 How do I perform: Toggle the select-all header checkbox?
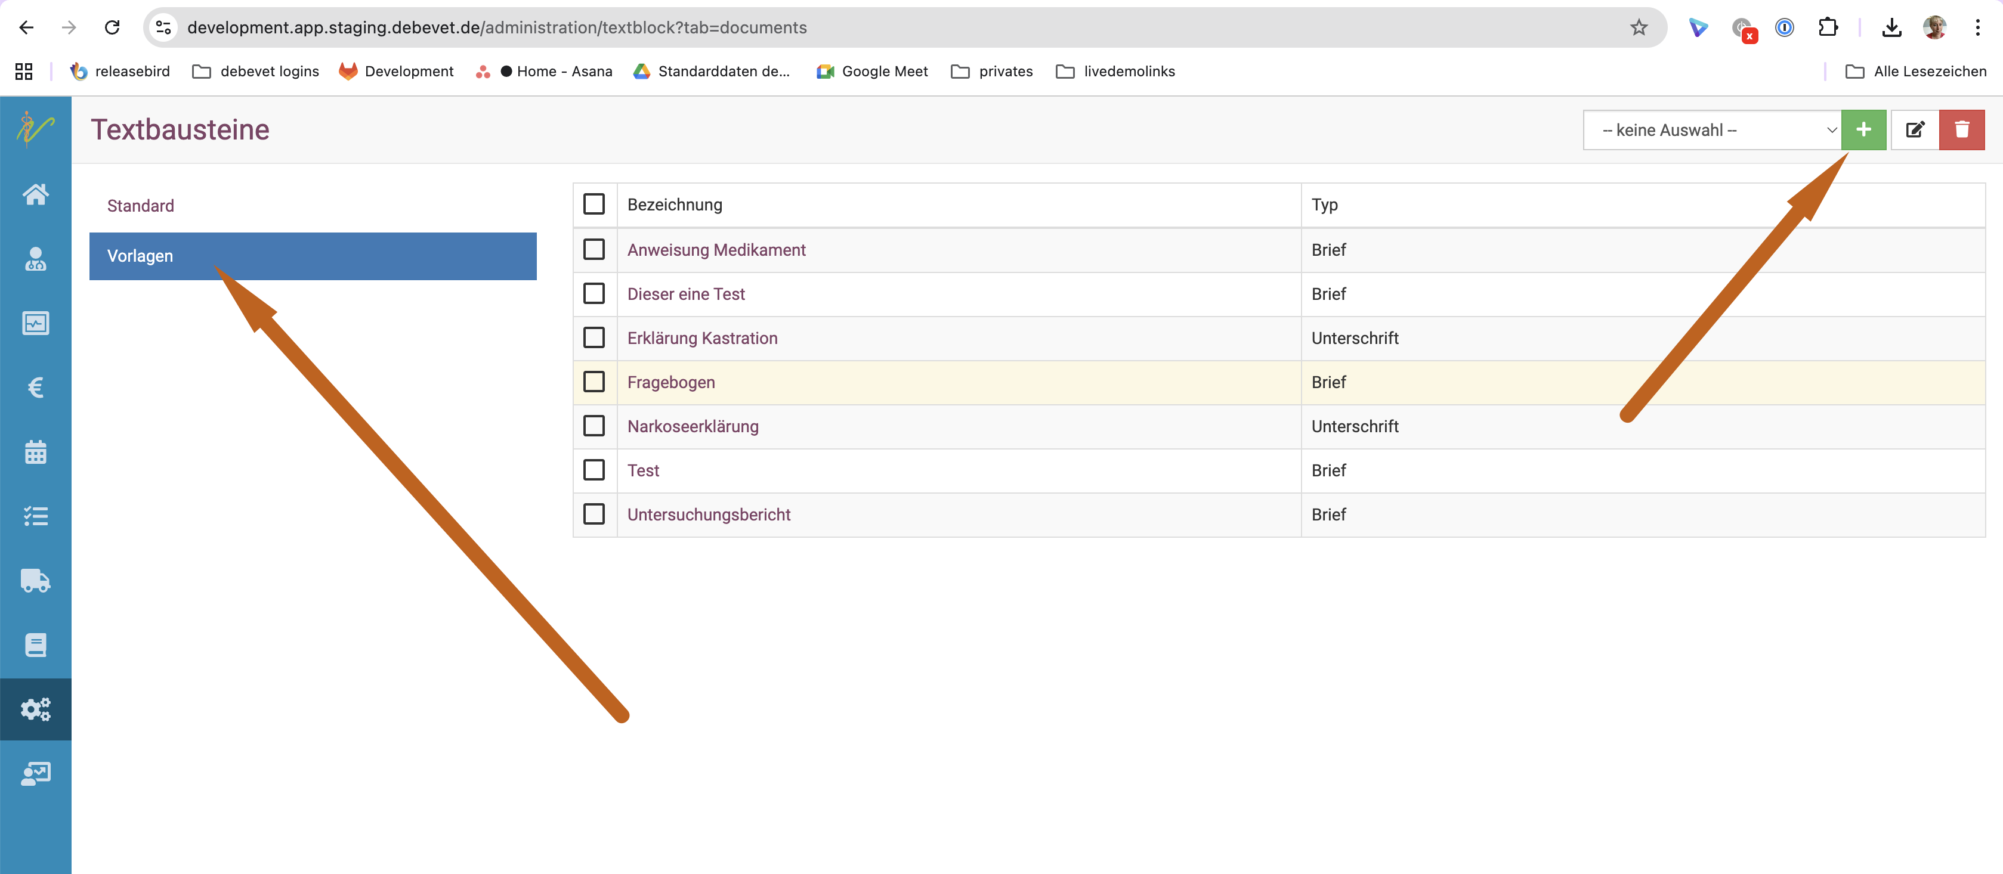click(594, 204)
